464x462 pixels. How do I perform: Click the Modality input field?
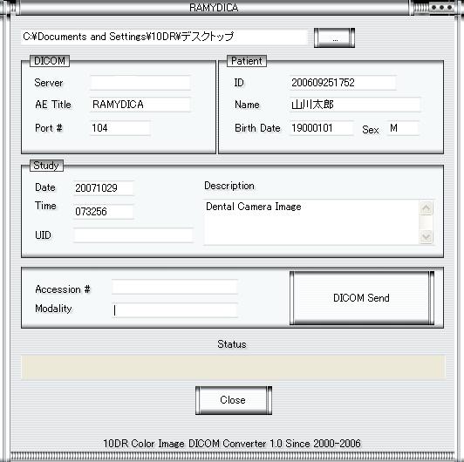pos(174,310)
